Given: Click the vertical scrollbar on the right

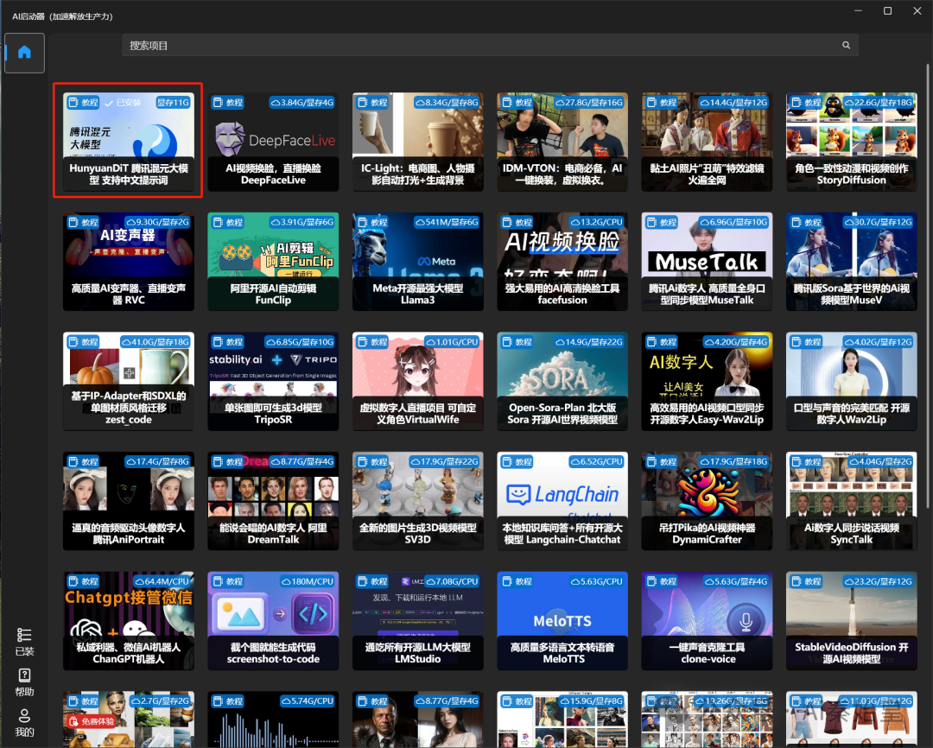Looking at the screenshot, I should coord(928,286).
